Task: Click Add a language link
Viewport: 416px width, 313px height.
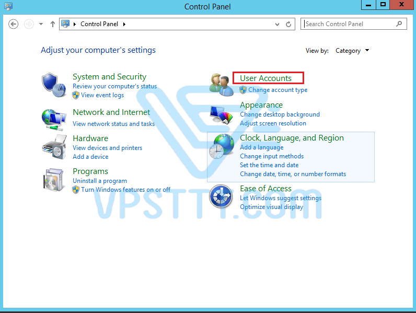Action: (x=262, y=147)
